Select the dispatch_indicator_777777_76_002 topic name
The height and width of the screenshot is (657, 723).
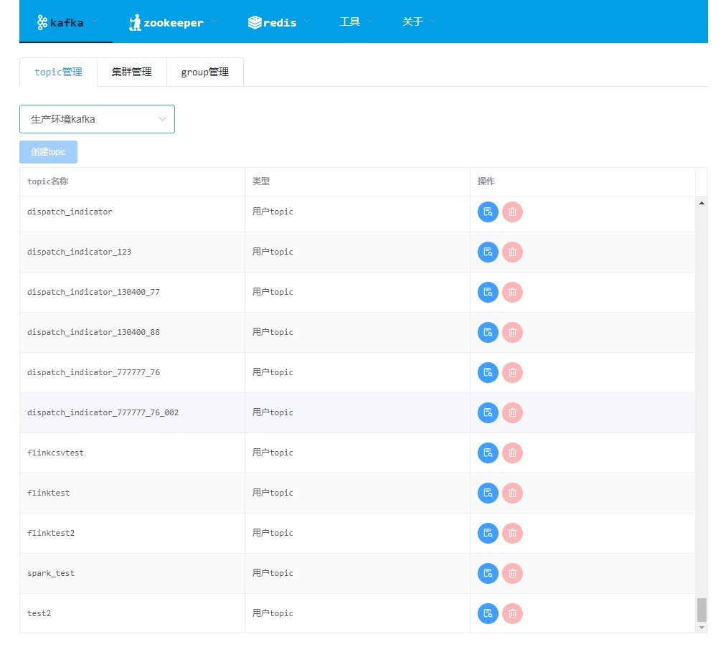pyautogui.click(x=103, y=412)
